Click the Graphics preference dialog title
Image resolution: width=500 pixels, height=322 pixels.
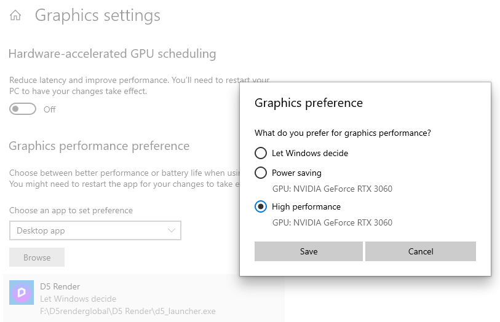309,103
